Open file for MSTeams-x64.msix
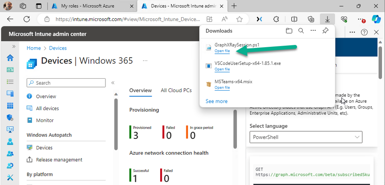Screen dimensions: 385x185 tap(222, 88)
